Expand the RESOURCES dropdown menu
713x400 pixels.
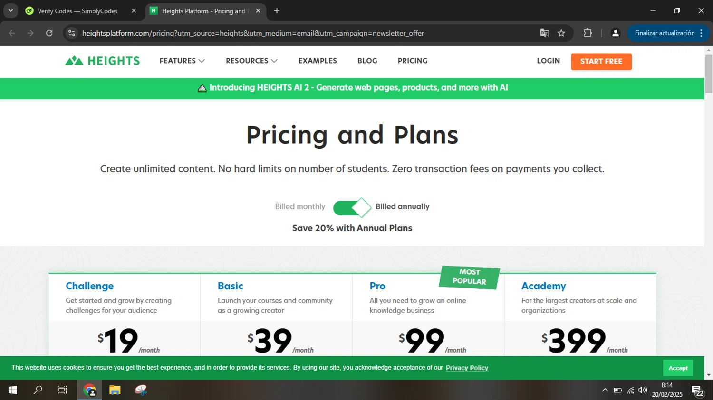pyautogui.click(x=251, y=61)
